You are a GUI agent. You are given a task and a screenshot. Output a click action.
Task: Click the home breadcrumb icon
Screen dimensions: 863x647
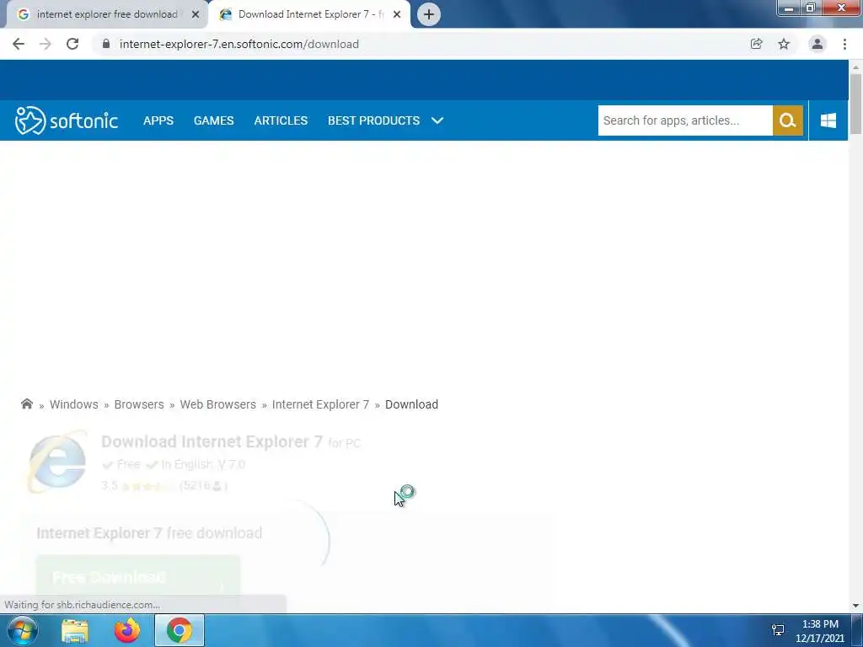[x=26, y=404]
